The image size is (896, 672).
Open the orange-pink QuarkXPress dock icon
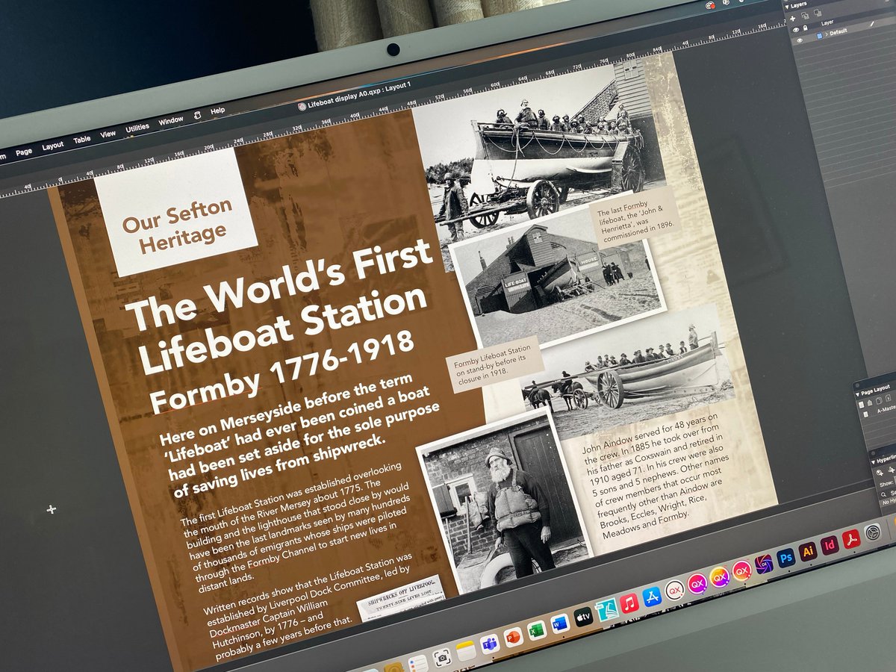click(x=720, y=576)
